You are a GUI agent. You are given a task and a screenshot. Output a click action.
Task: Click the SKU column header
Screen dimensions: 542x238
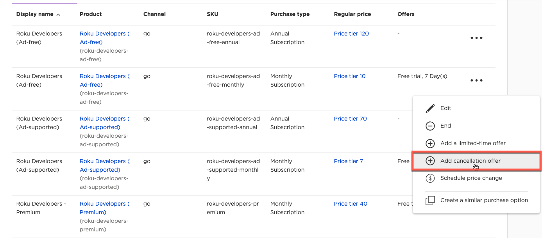(x=212, y=14)
